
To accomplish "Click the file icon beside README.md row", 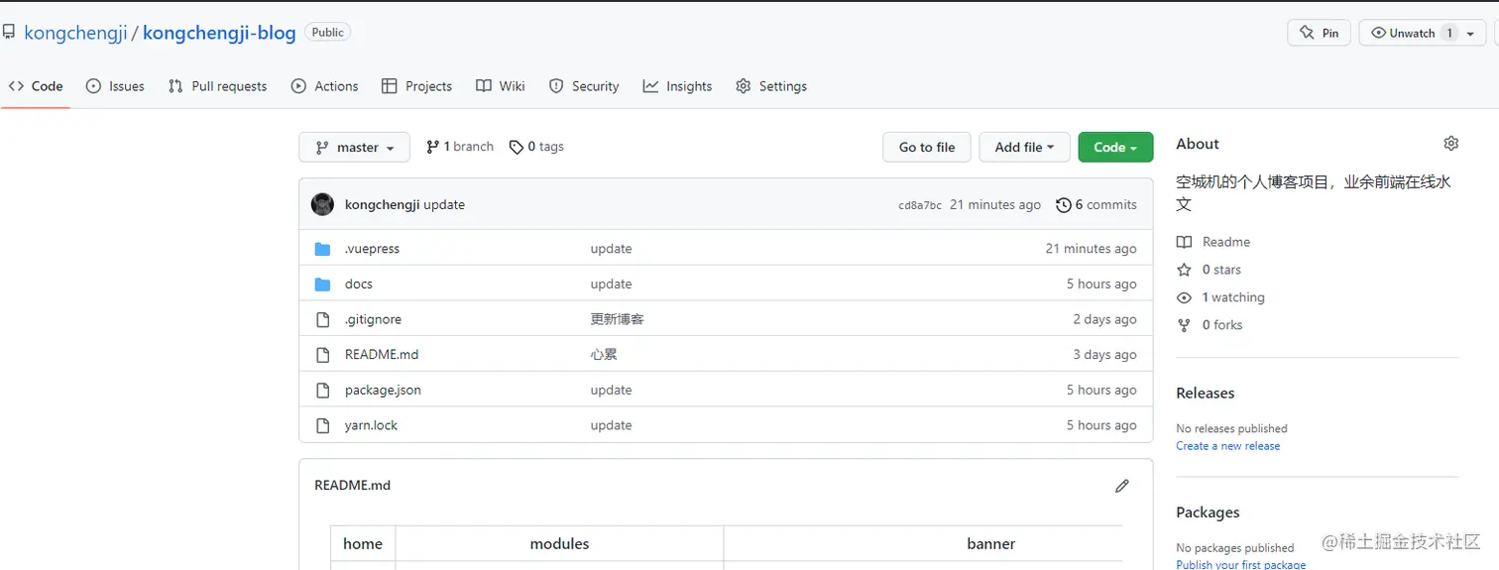I will click(322, 355).
